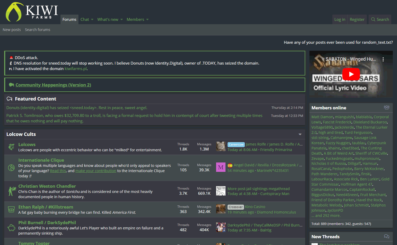This screenshot has width=397, height=245.
Task: Click the Phil Burnell piggy bank icon
Action: click(11, 228)
